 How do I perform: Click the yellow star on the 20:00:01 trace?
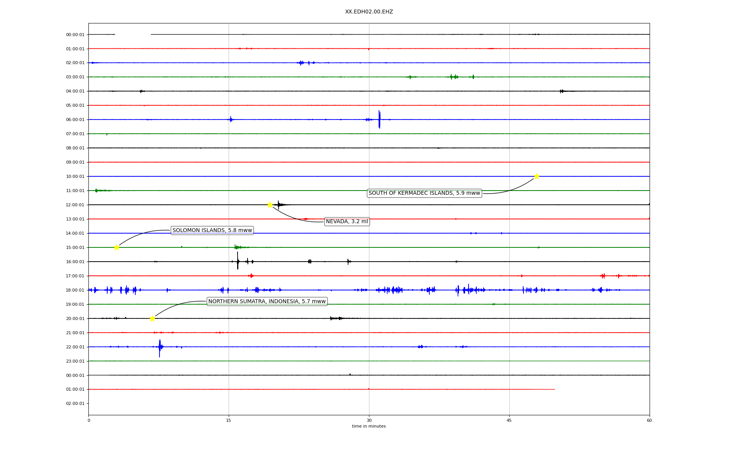[152, 318]
